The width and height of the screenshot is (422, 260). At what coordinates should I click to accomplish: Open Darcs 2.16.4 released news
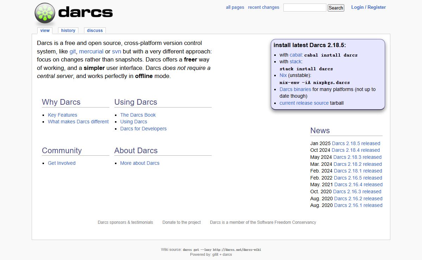[358, 184]
